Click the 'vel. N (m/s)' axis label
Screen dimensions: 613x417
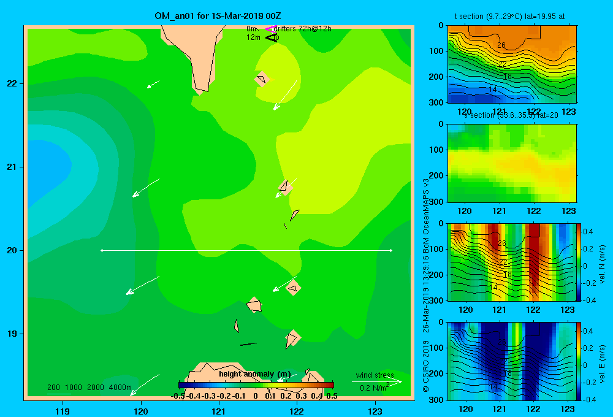click(602, 264)
